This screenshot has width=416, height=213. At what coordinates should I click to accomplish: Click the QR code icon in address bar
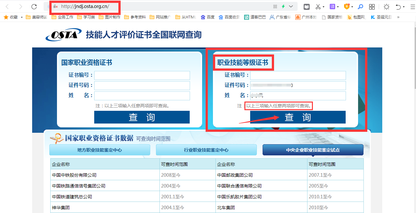tap(275, 7)
